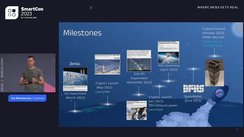244x137 pixels.
Task: Click the timeline star marker below Crypto1 Launch
Action: (108, 104)
